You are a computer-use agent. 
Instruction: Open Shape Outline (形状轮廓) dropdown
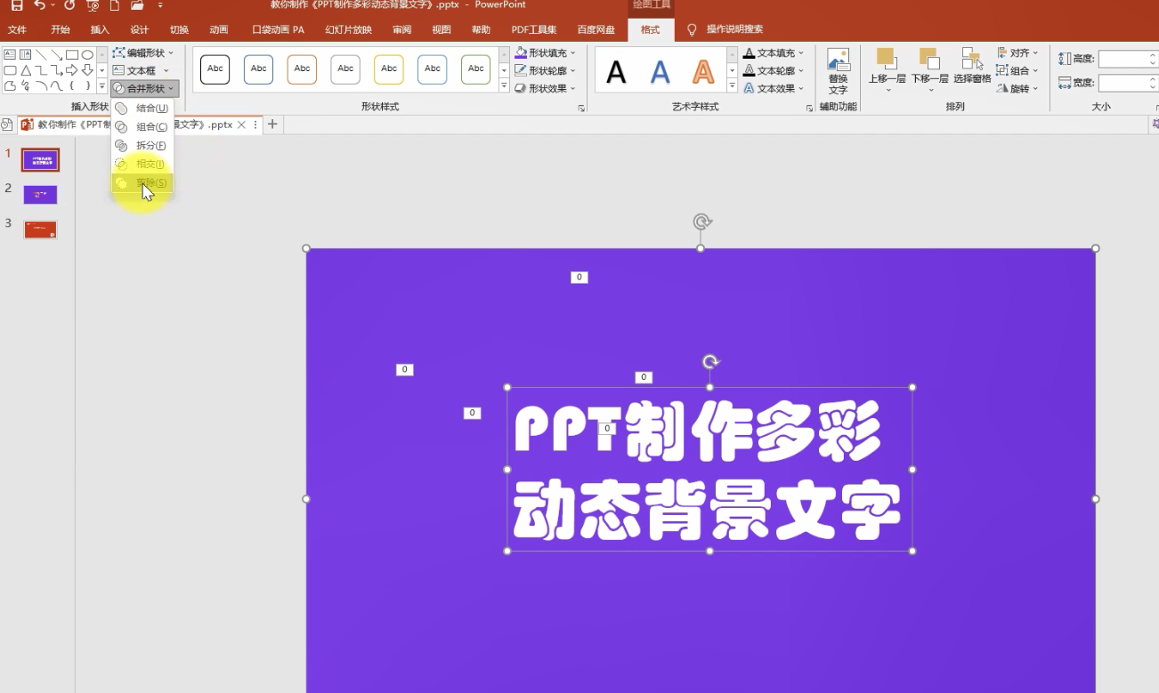coord(546,70)
